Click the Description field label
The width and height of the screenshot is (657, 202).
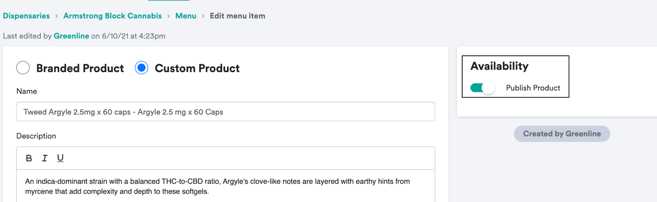coord(36,136)
